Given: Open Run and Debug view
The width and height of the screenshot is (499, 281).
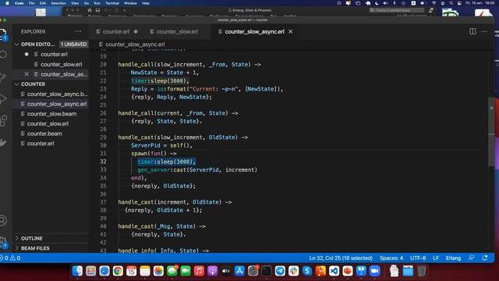Looking at the screenshot, I should (x=3, y=99).
